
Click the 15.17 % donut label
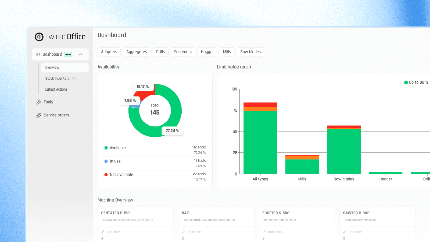coord(142,87)
